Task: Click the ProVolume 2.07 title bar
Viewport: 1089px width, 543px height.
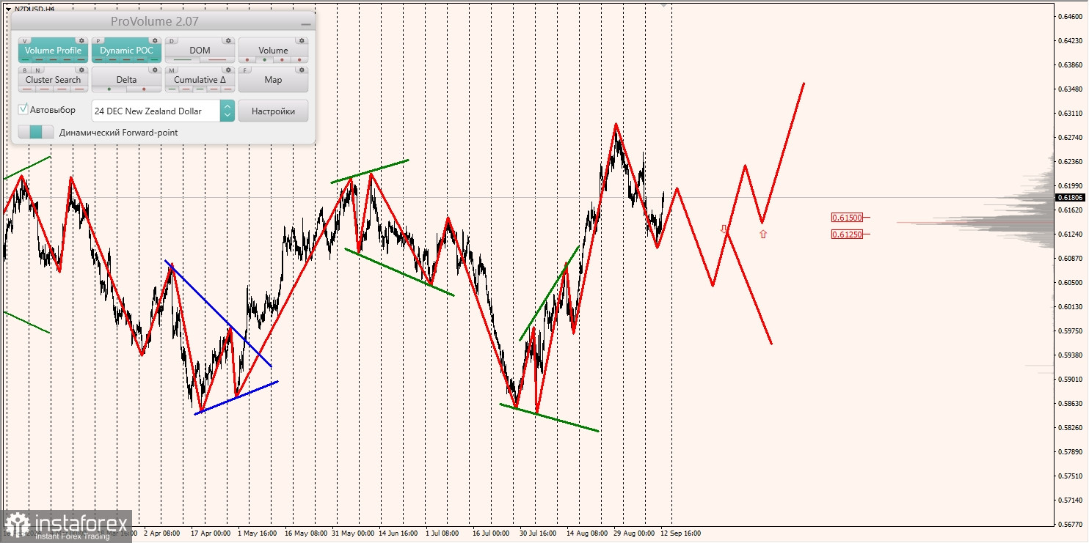Action: [x=154, y=22]
